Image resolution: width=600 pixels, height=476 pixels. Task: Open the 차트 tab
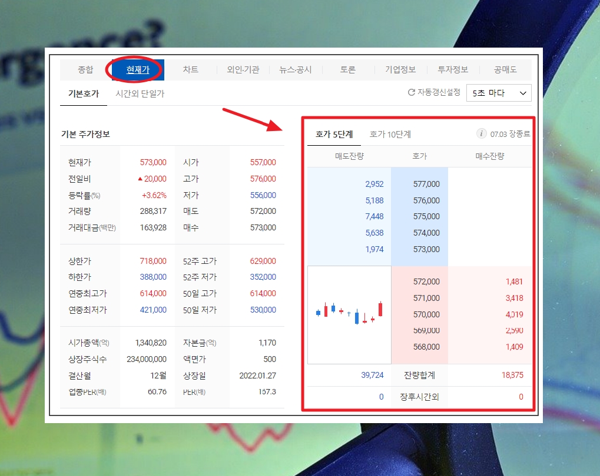(x=190, y=69)
